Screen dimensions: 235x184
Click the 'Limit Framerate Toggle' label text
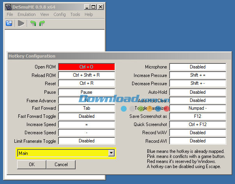(x=35, y=141)
